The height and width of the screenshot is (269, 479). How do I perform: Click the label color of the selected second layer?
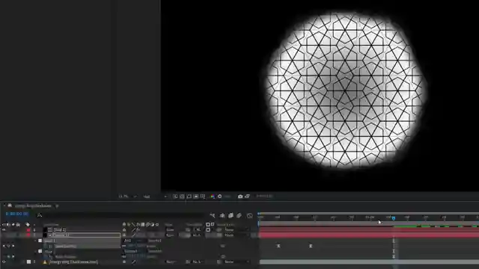[28, 235]
